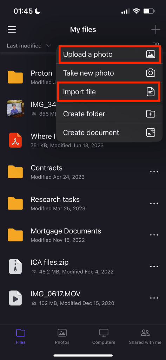This screenshot has width=166, height=360.
Task: Select Import file from the menu
Action: click(109, 92)
